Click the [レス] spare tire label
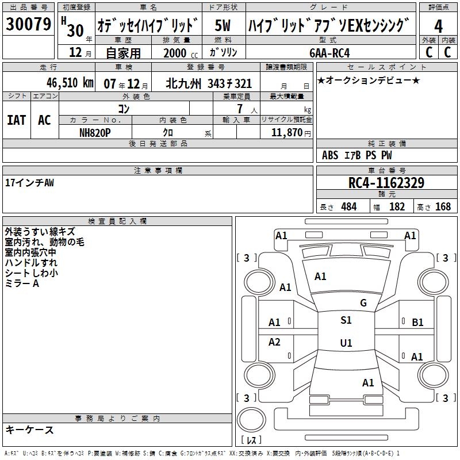Screen dimensions: 460x460 (x=251, y=440)
